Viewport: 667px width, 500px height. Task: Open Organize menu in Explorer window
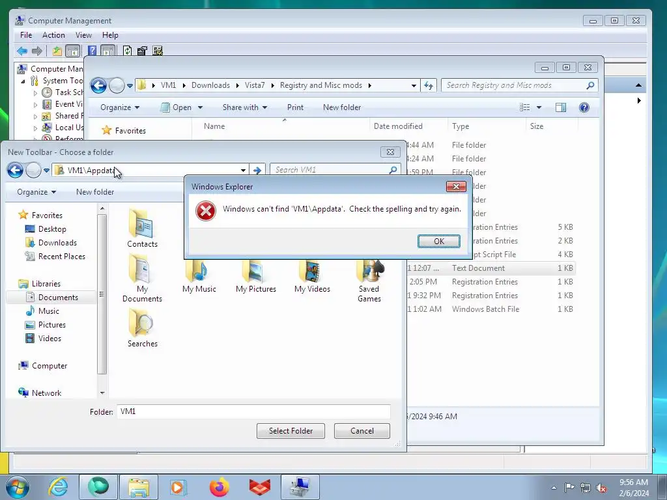coord(120,107)
